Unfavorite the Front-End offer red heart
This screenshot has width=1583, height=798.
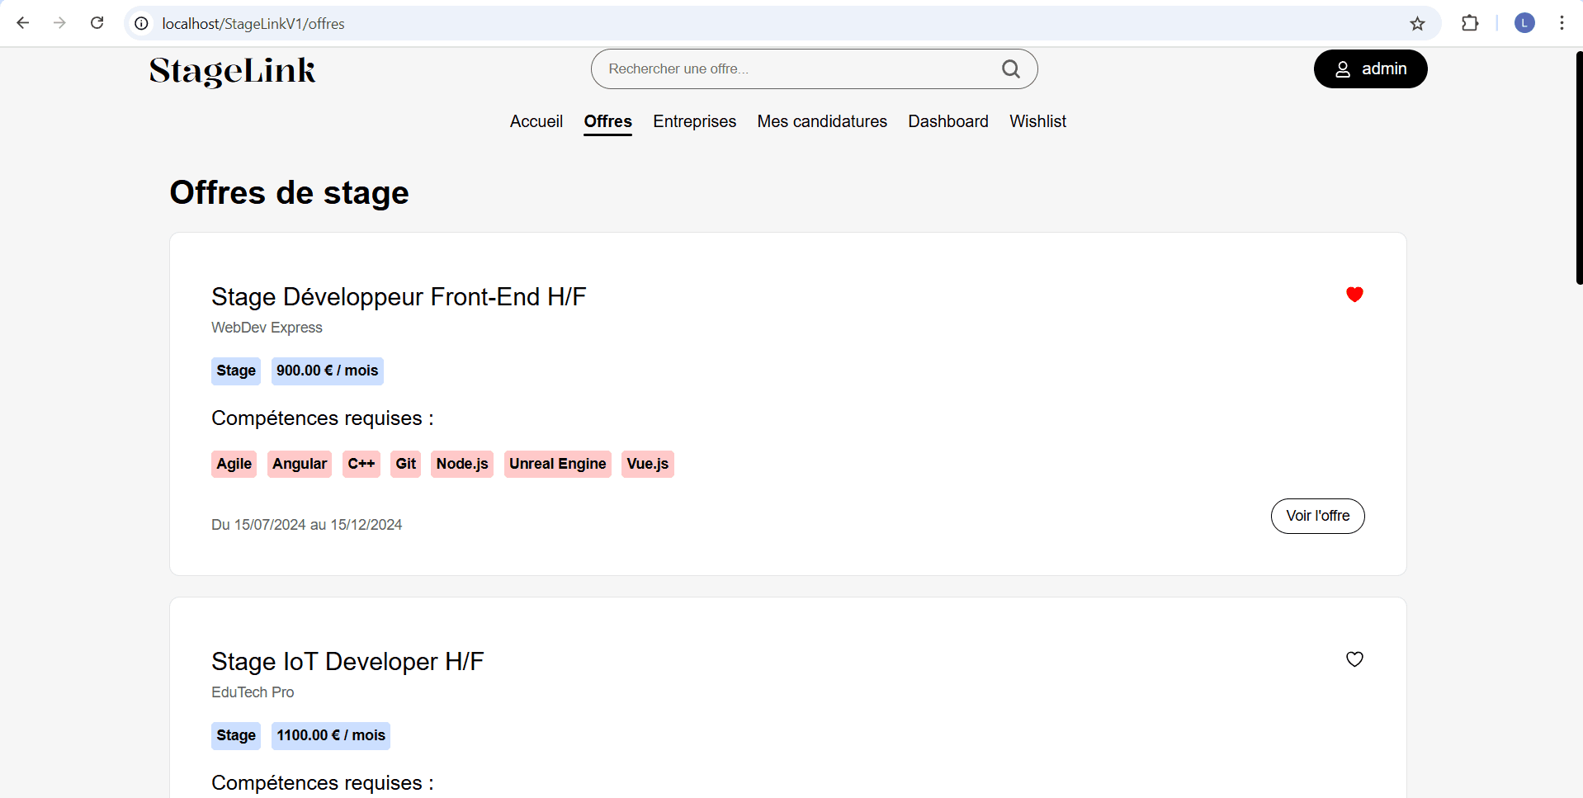coord(1354,295)
